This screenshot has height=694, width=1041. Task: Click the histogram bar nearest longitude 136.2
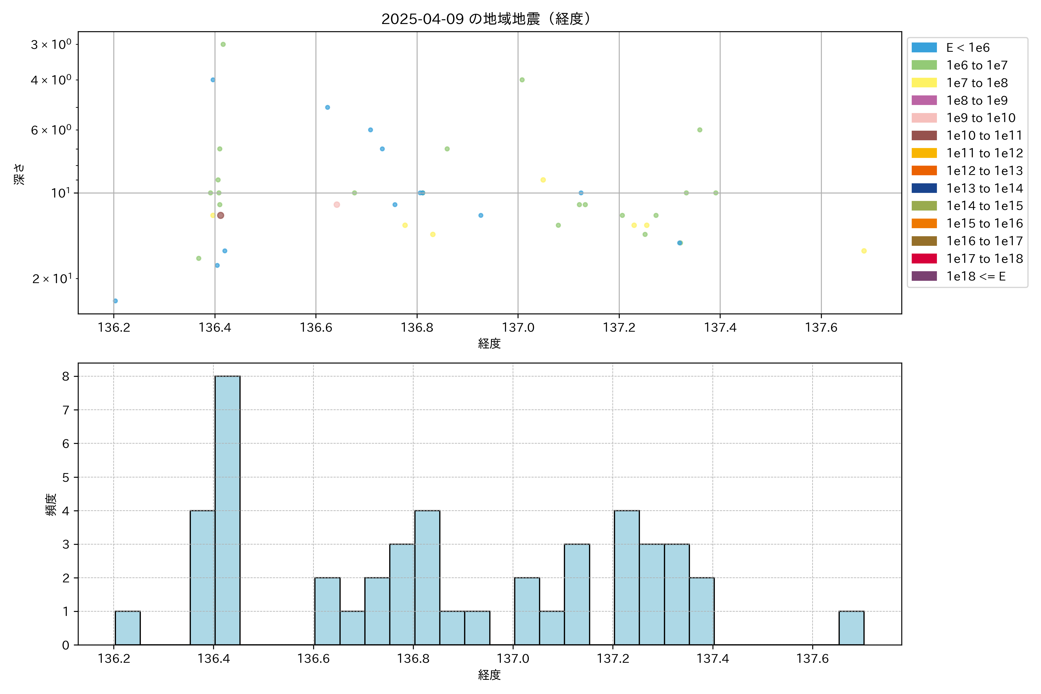(128, 627)
